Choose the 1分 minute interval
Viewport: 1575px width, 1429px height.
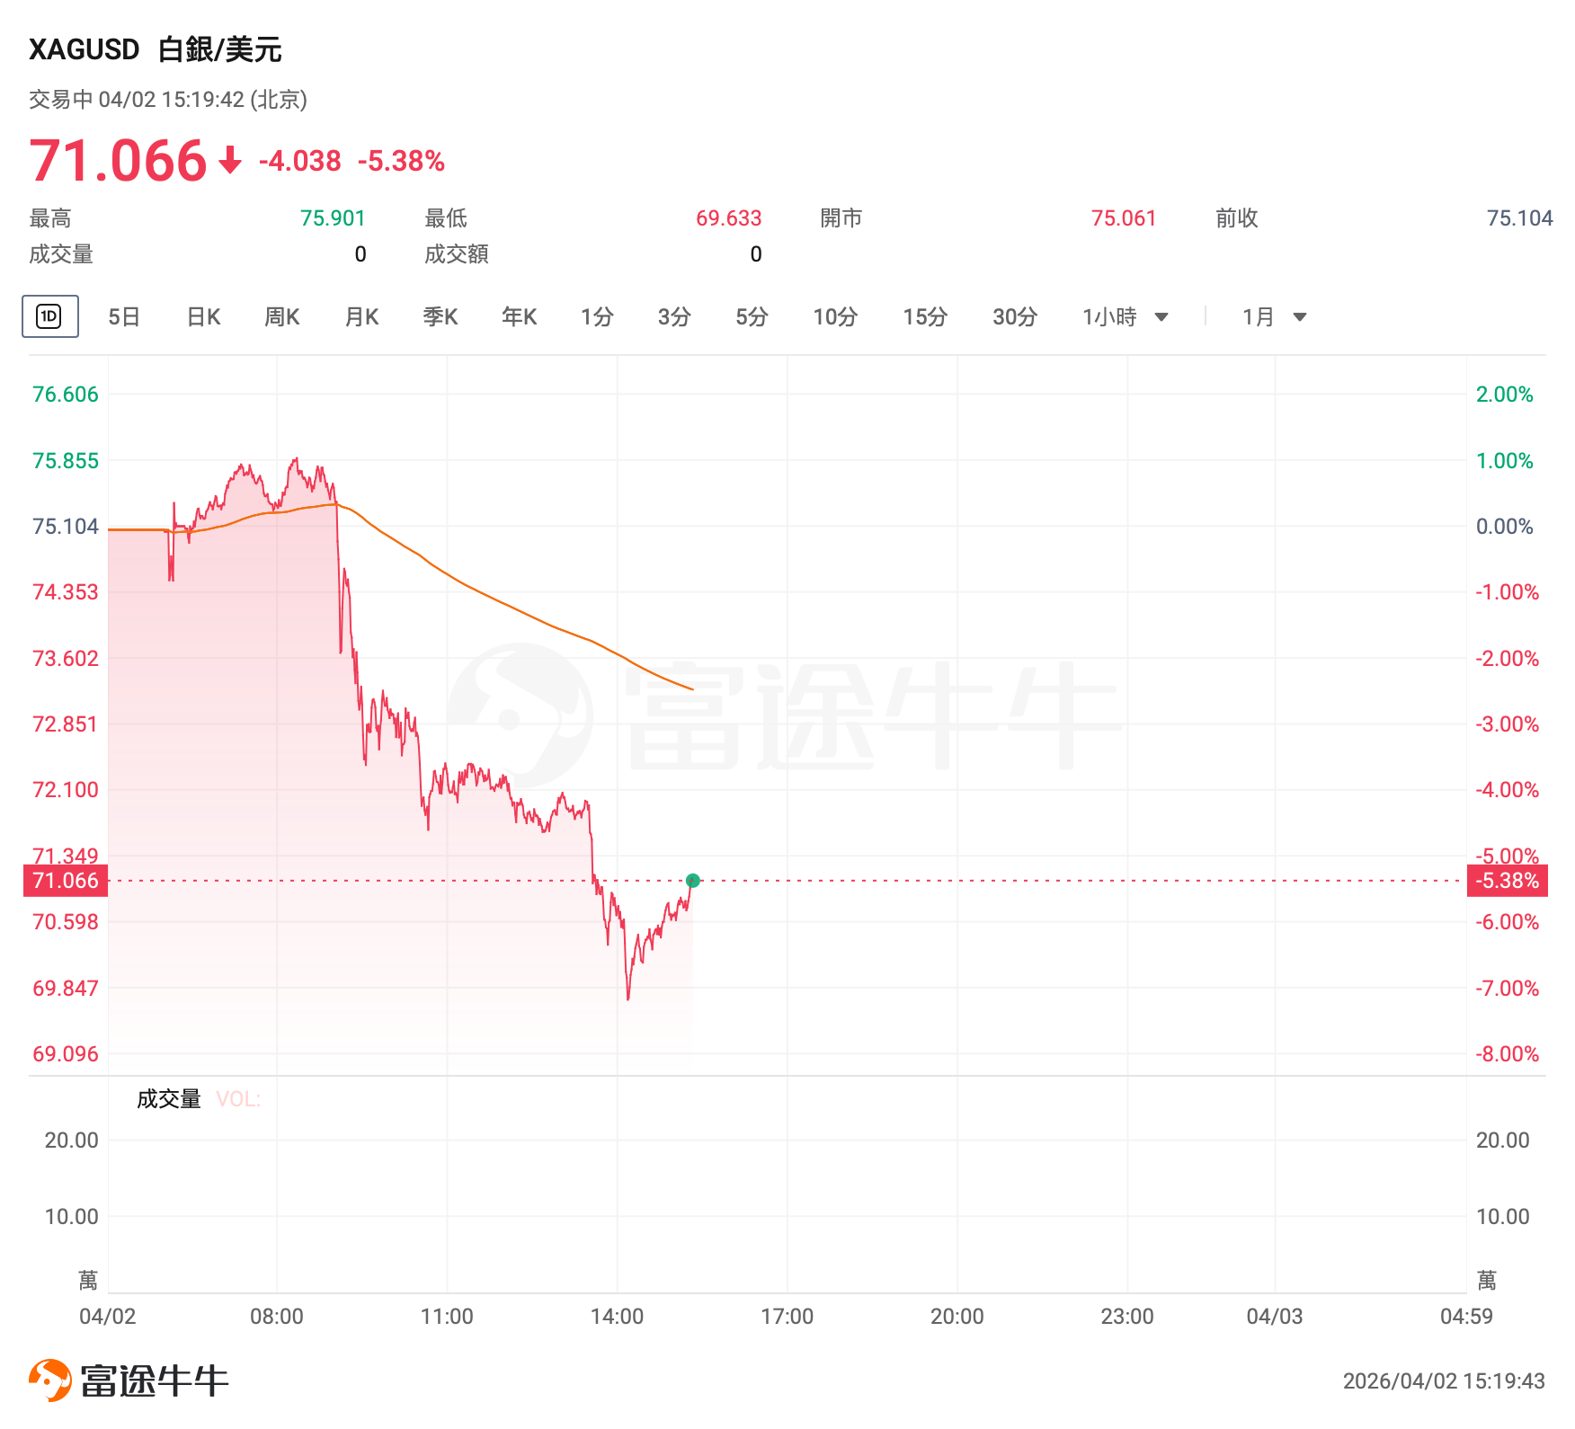597,317
